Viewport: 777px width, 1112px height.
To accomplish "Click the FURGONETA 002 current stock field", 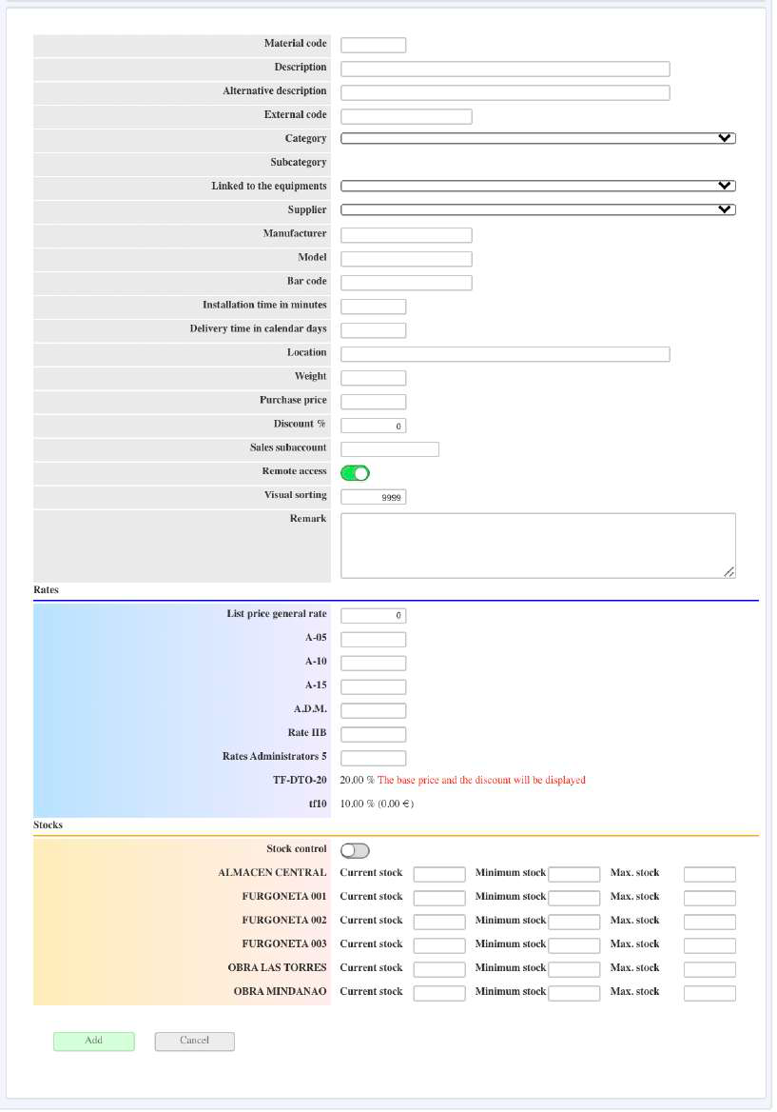I will coord(439,922).
